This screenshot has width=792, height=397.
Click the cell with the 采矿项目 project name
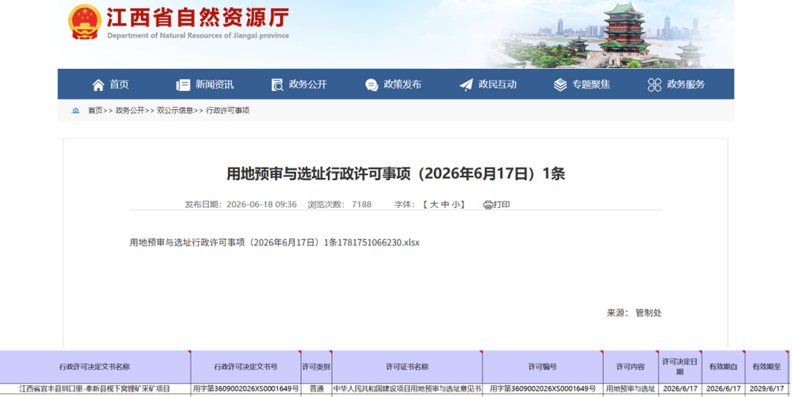95,389
